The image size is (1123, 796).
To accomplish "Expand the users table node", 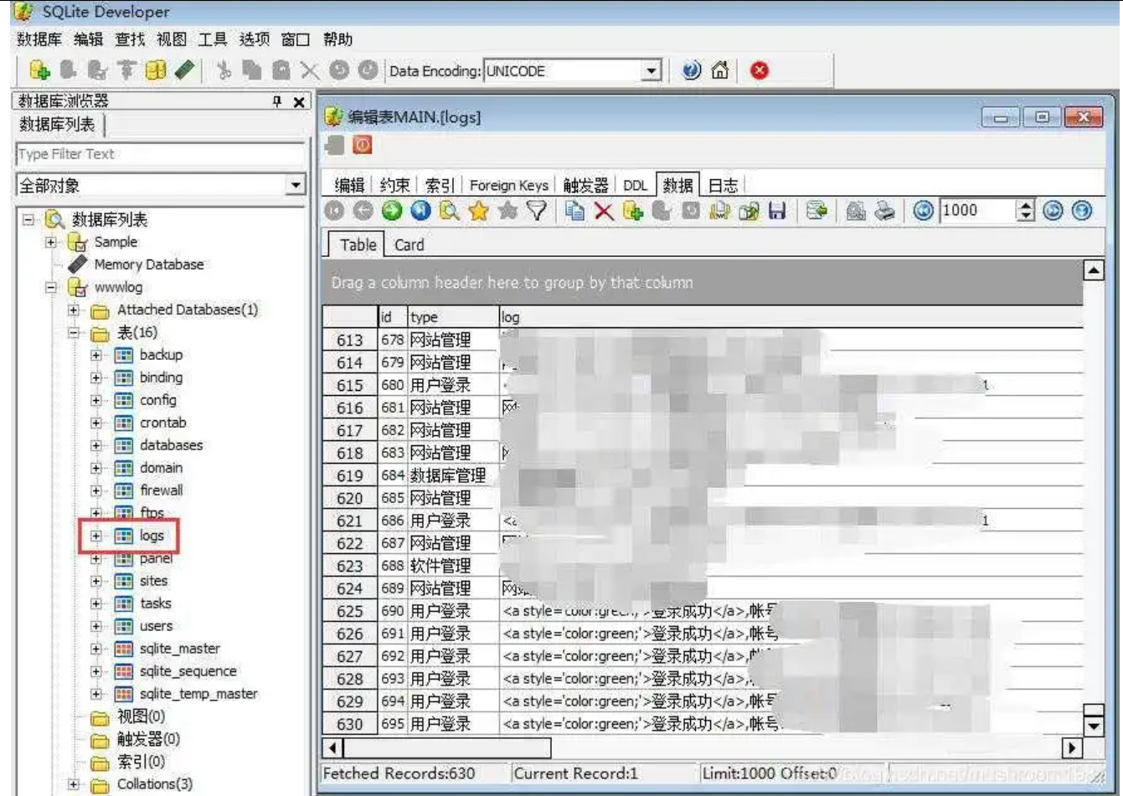I will click(96, 626).
